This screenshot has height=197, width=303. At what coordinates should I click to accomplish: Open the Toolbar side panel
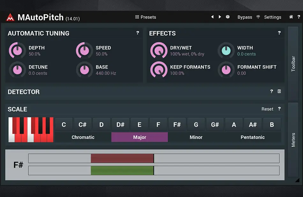pyautogui.click(x=293, y=62)
